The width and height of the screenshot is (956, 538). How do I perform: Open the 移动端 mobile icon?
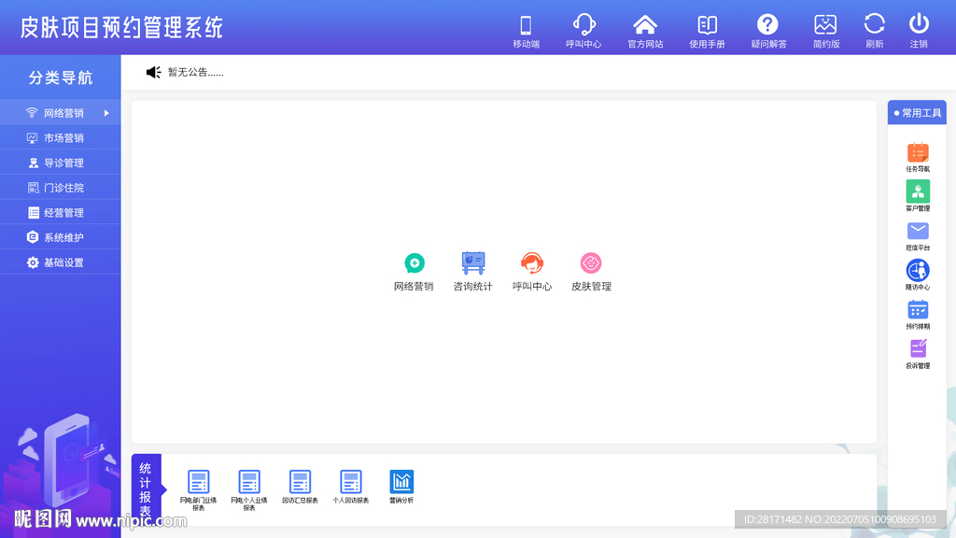(526, 25)
